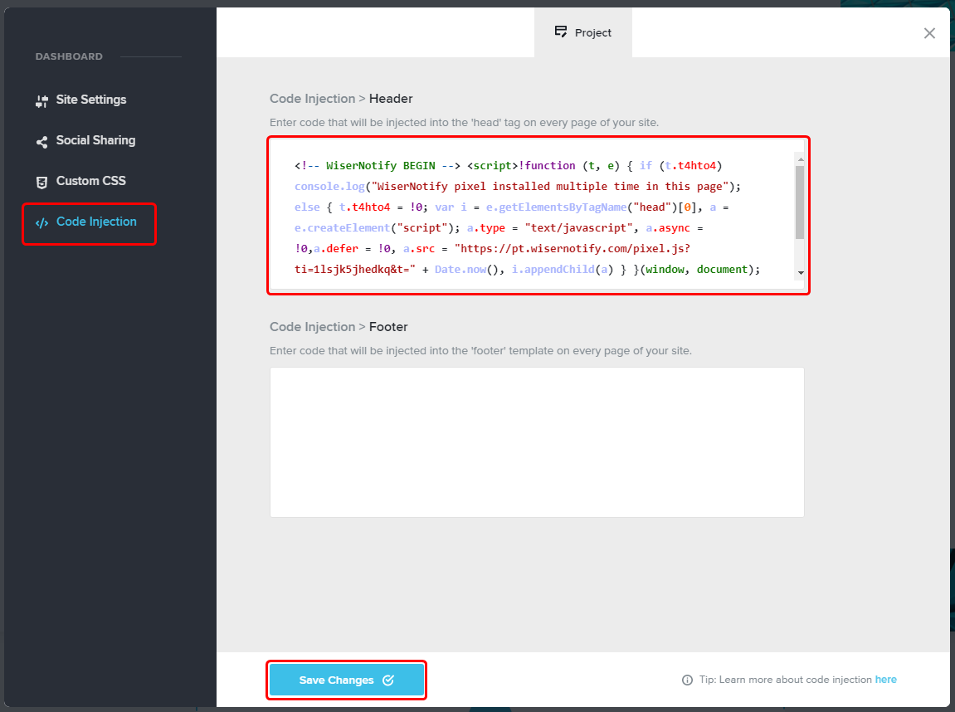Click the Site Settings sliders icon

(41, 101)
